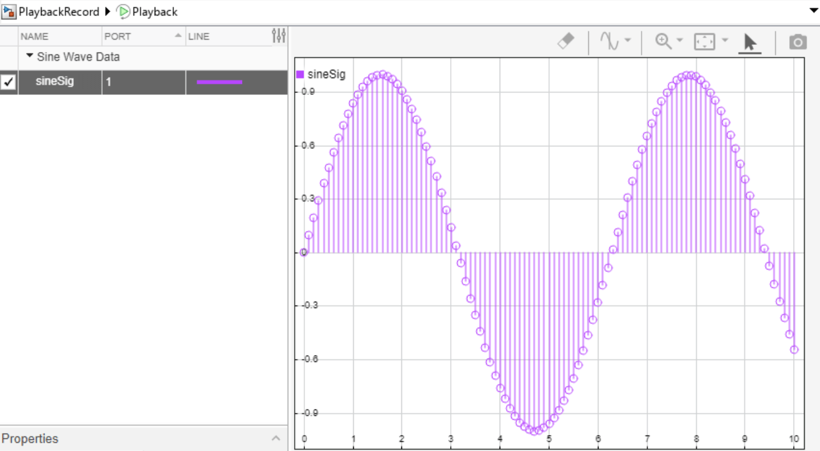Viewport: 820px width, 451px height.
Task: Click the fit-to-view icon
Action: pyautogui.click(x=703, y=42)
